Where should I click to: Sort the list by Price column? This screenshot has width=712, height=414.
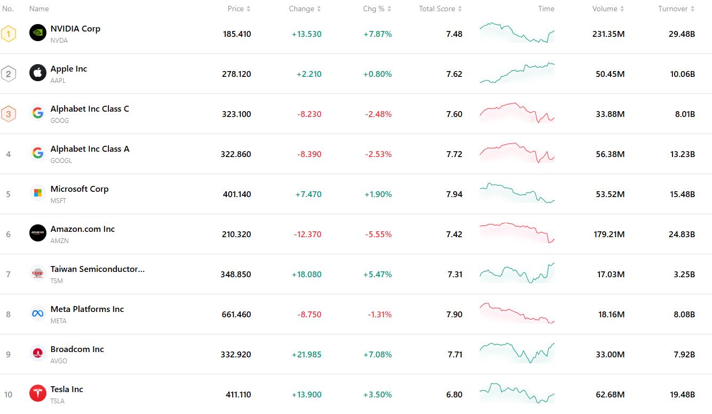coord(239,9)
